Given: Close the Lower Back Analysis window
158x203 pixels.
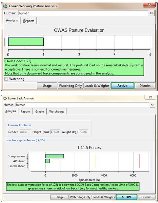Looking at the screenshot, I should pos(150,97).
